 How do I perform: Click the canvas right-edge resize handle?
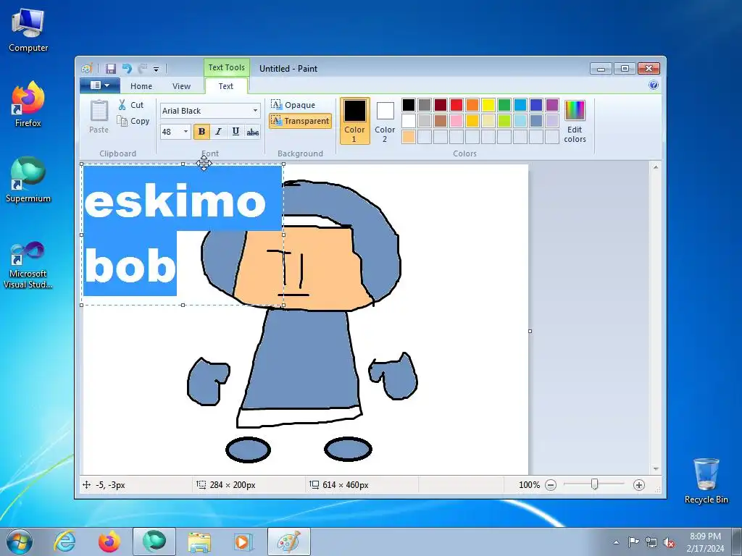pos(530,331)
